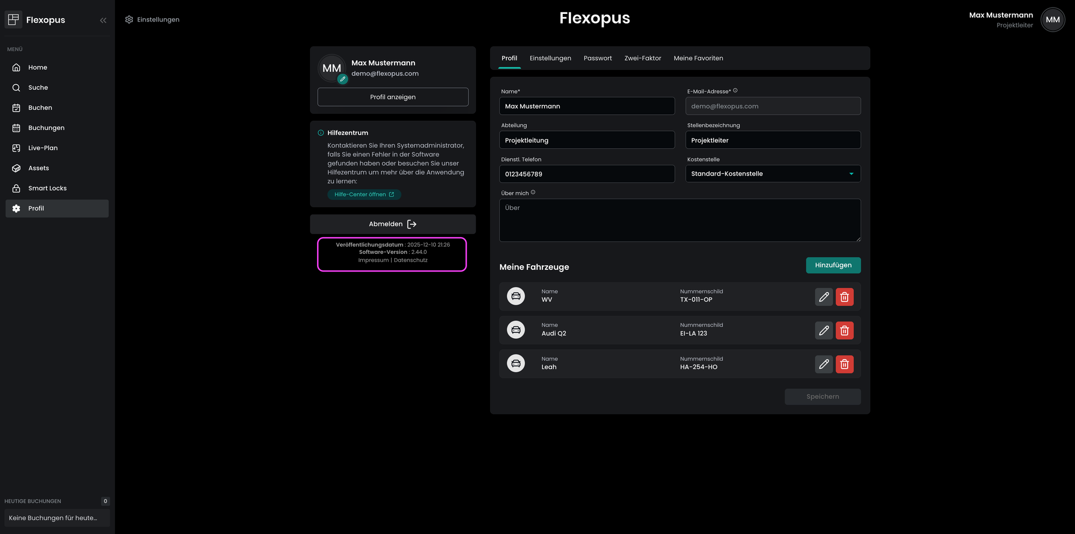Screen dimensions: 1075x534
Task: Open the Zwei-Faktor tab
Action: click(x=642, y=58)
